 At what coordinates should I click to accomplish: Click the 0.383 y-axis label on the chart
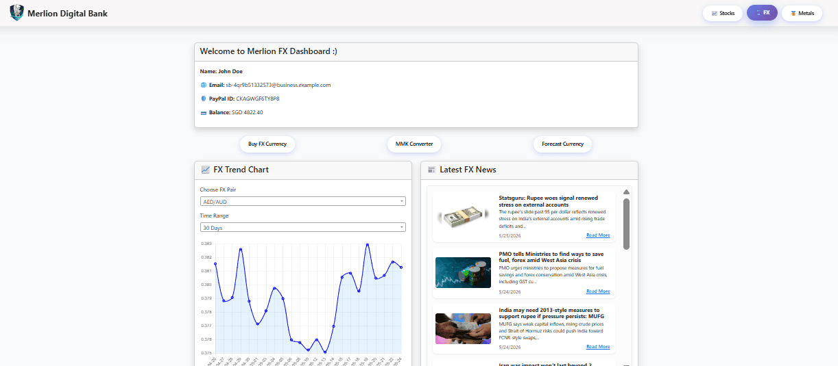click(x=206, y=244)
